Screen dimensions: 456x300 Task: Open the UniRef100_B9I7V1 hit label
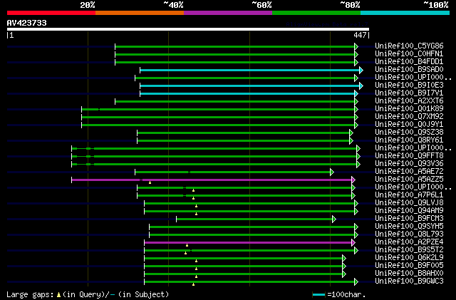coord(409,93)
